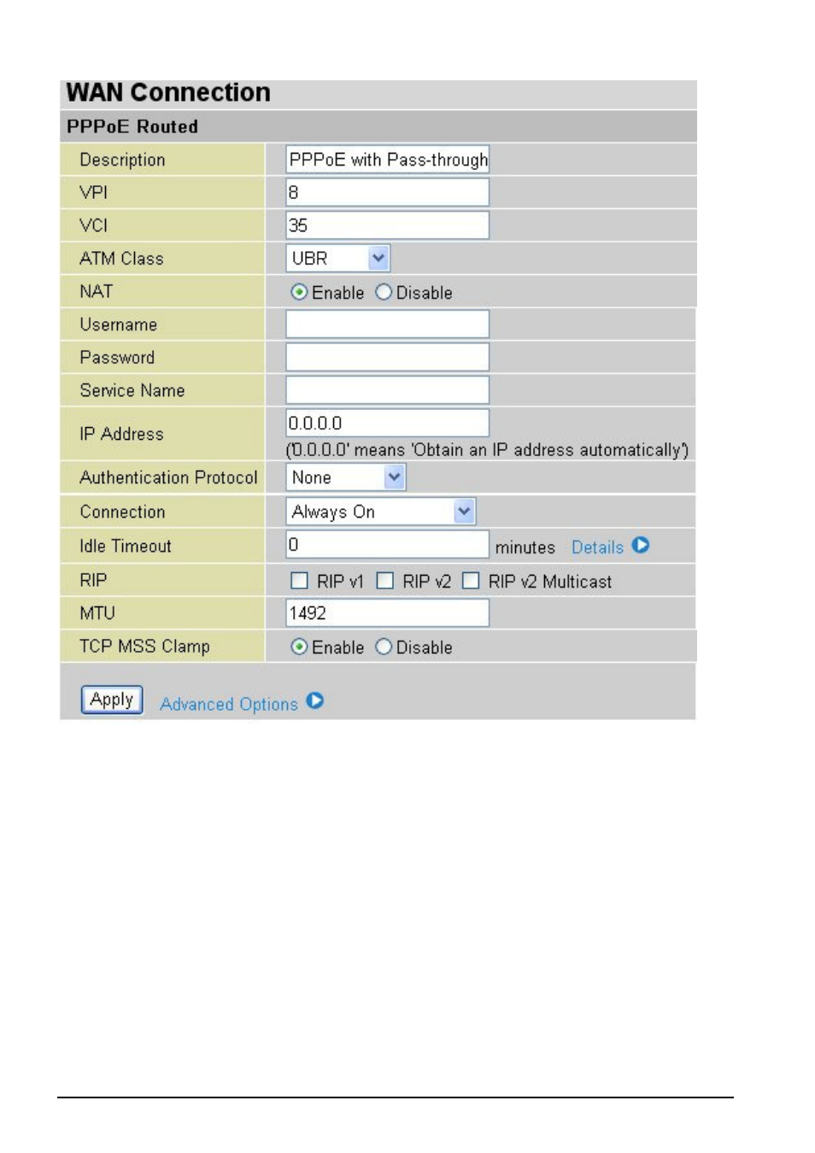This screenshot has height=1153, width=815.
Task: Check the RIP v2 checkbox
Action: 385,581
